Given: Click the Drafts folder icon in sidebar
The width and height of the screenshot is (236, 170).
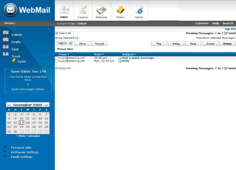Looking at the screenshot, I should pyautogui.click(x=6, y=39).
